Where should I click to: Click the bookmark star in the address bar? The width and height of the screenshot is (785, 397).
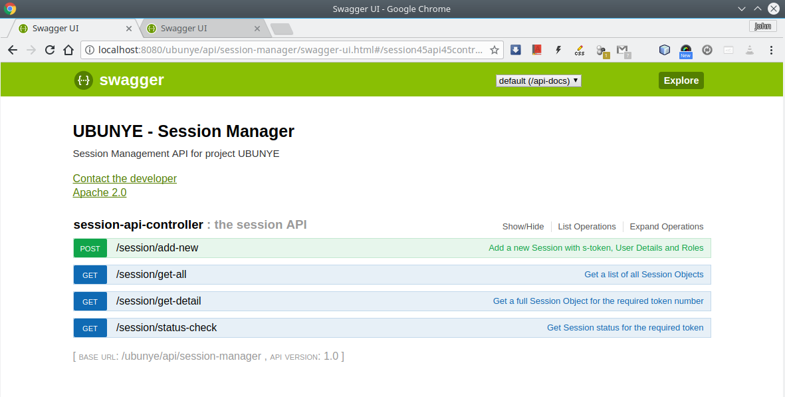point(495,50)
